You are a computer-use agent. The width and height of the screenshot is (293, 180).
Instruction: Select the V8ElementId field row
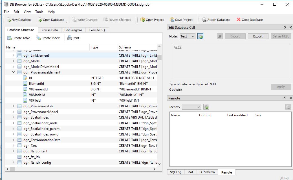[x=81, y=89]
